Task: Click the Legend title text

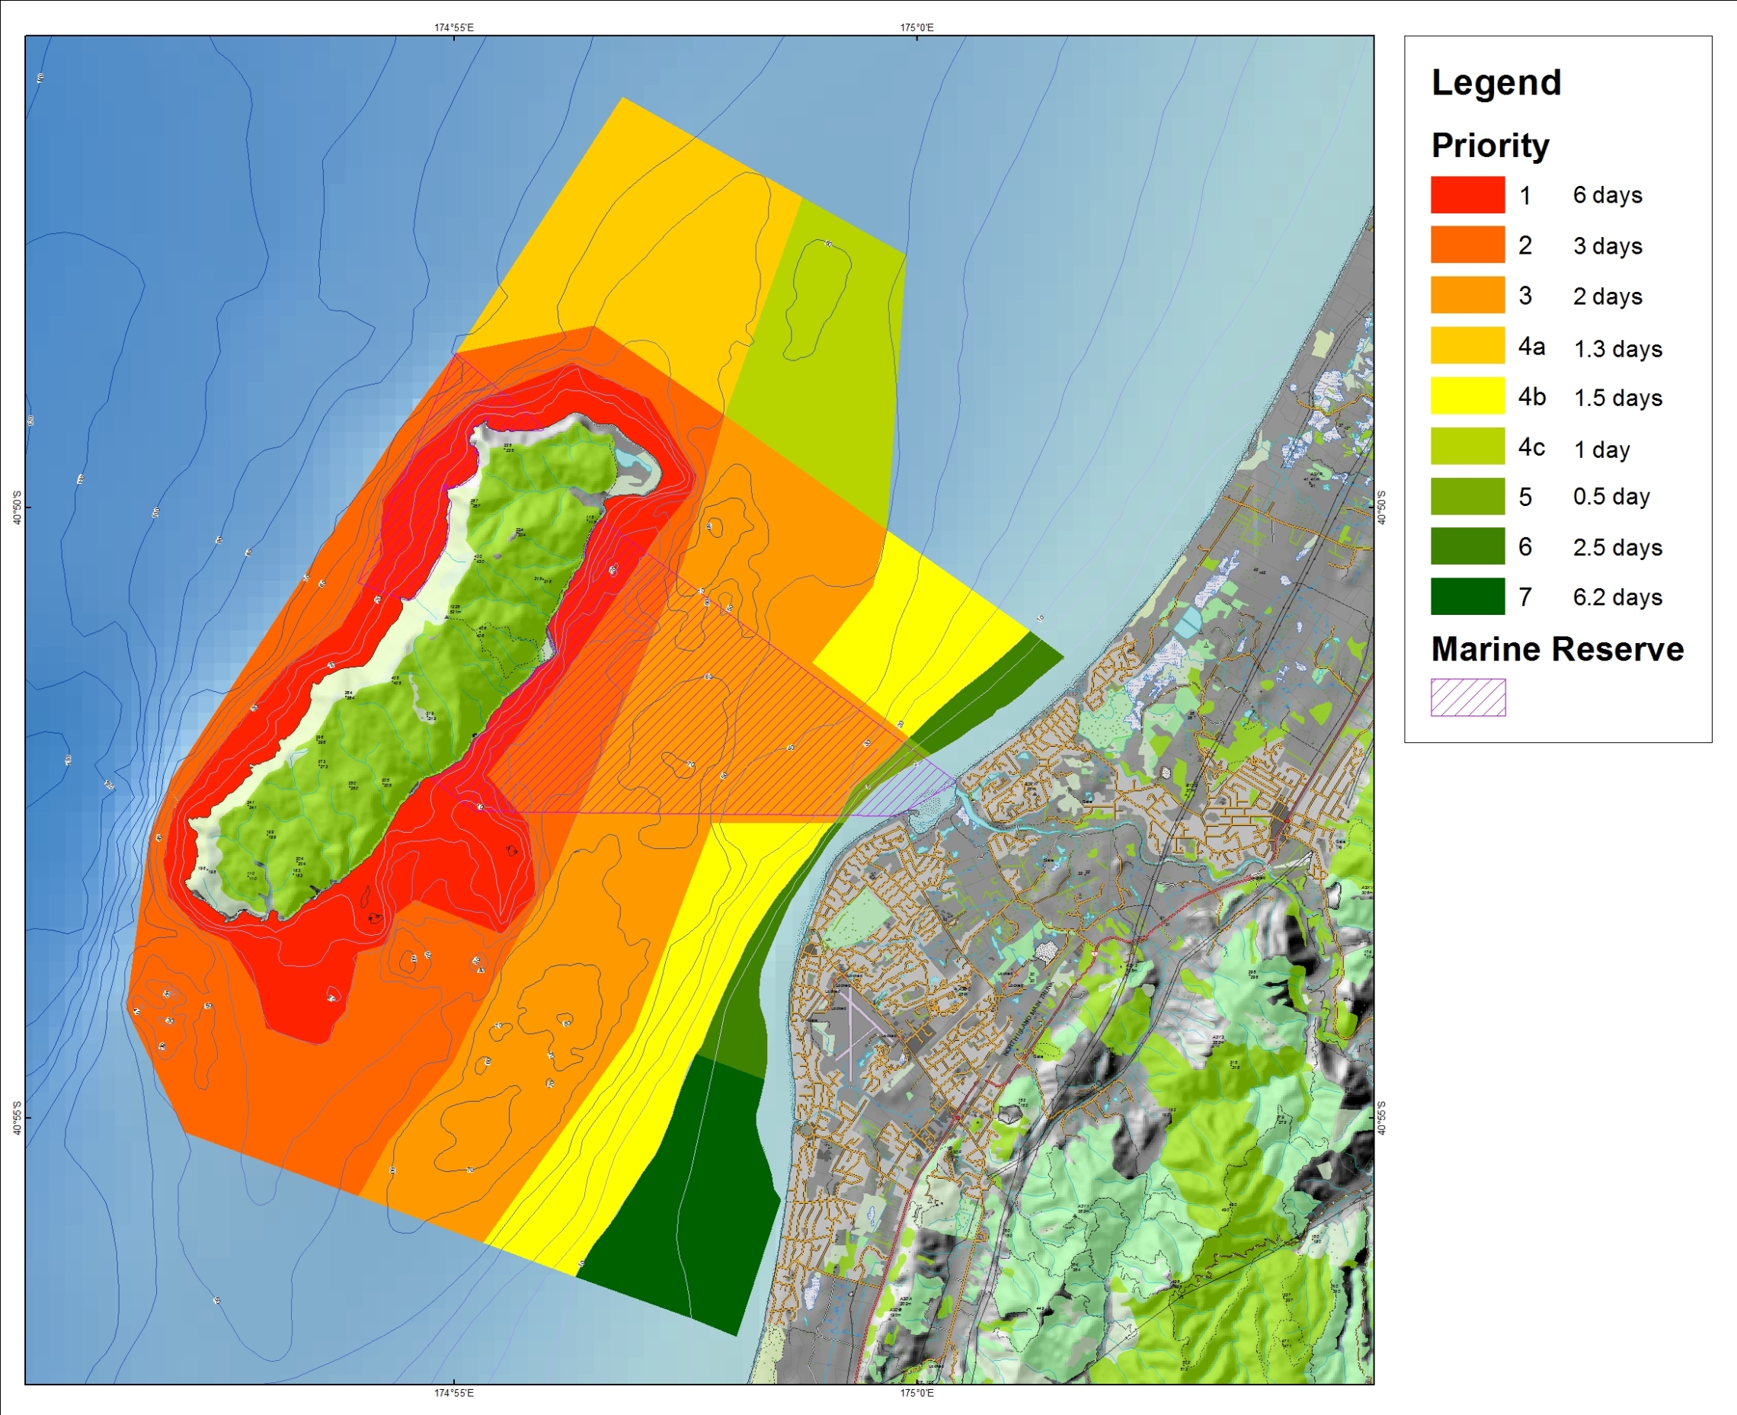Action: click(x=1495, y=82)
